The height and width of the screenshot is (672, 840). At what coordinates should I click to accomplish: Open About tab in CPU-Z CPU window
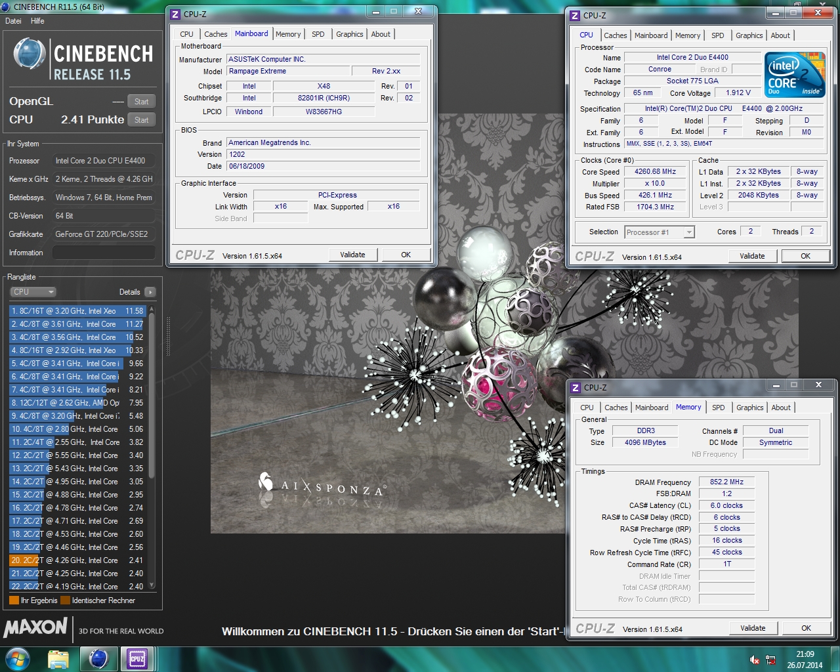(x=780, y=35)
